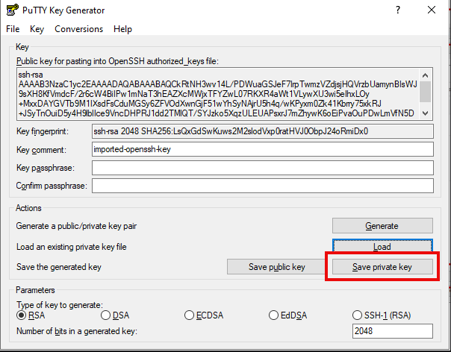Click 'Type of key to generate:' label

click(x=60, y=304)
